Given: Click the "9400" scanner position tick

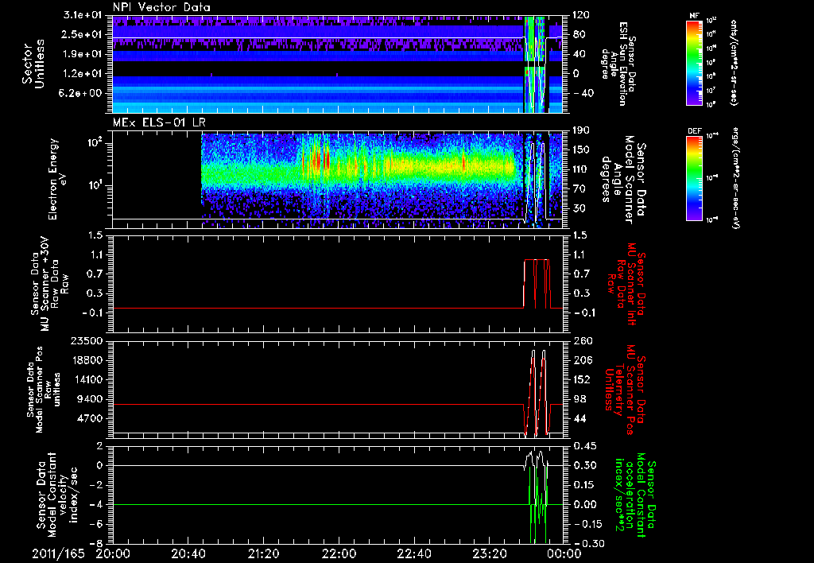Looking at the screenshot, I should (x=91, y=399).
